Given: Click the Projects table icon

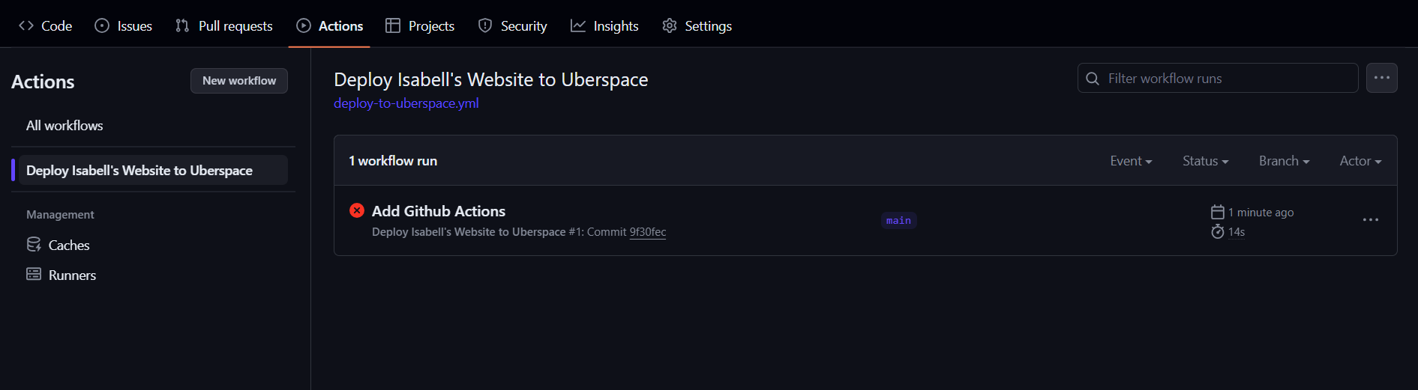Looking at the screenshot, I should [x=393, y=25].
